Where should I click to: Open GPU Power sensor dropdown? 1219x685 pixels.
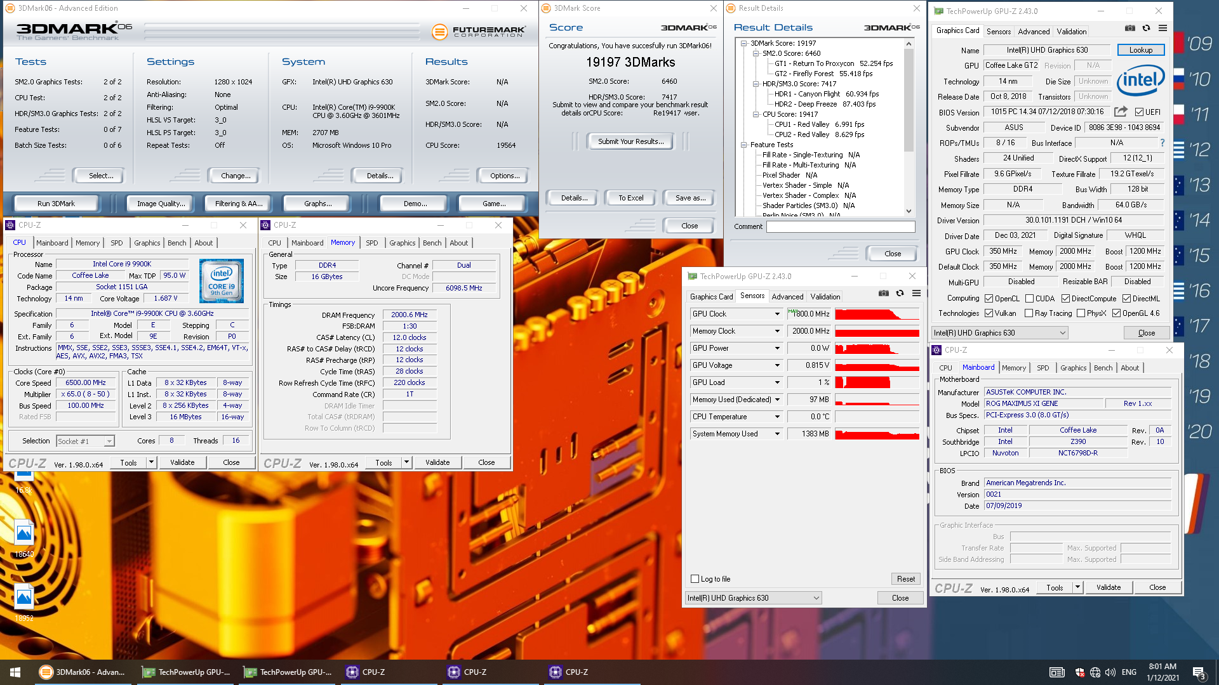tap(776, 348)
